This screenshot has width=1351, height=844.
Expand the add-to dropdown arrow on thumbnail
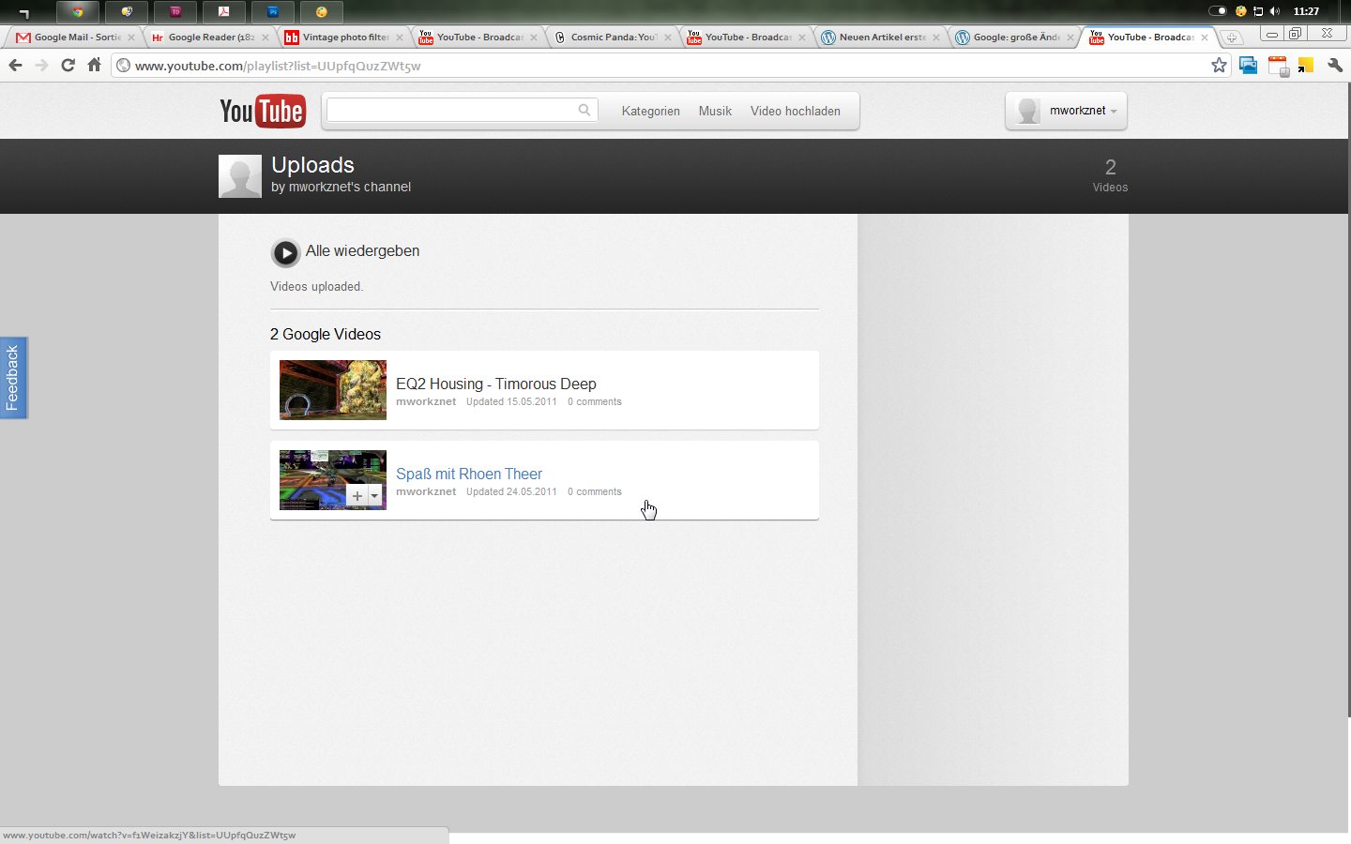[374, 496]
